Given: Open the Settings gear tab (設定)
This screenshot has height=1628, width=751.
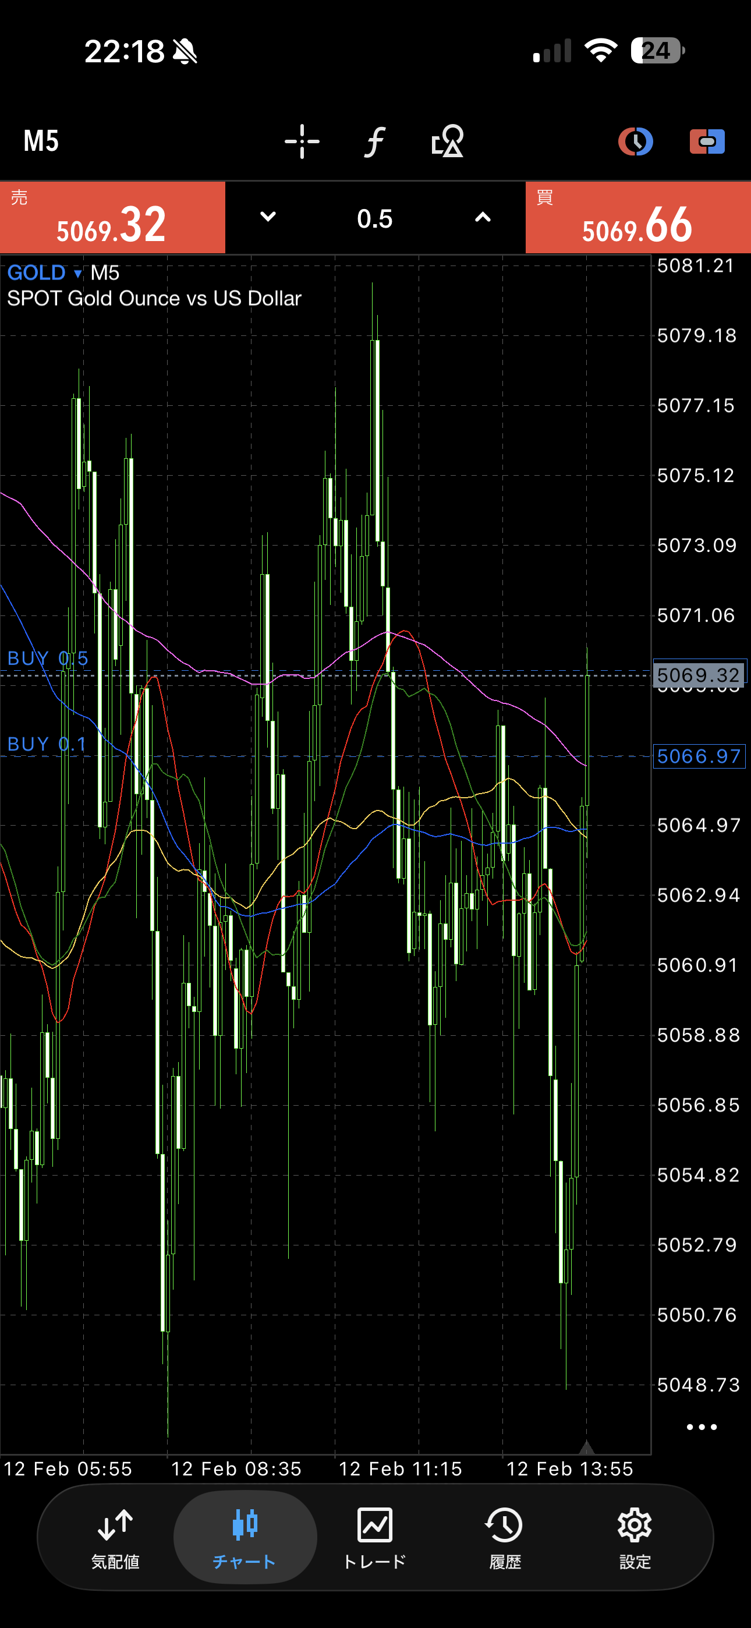Looking at the screenshot, I should [x=635, y=1537].
